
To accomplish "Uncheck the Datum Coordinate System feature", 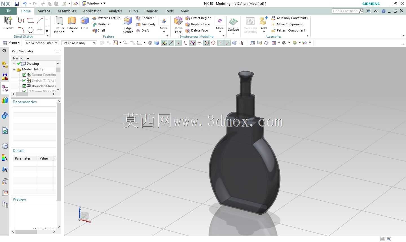I will (24, 75).
